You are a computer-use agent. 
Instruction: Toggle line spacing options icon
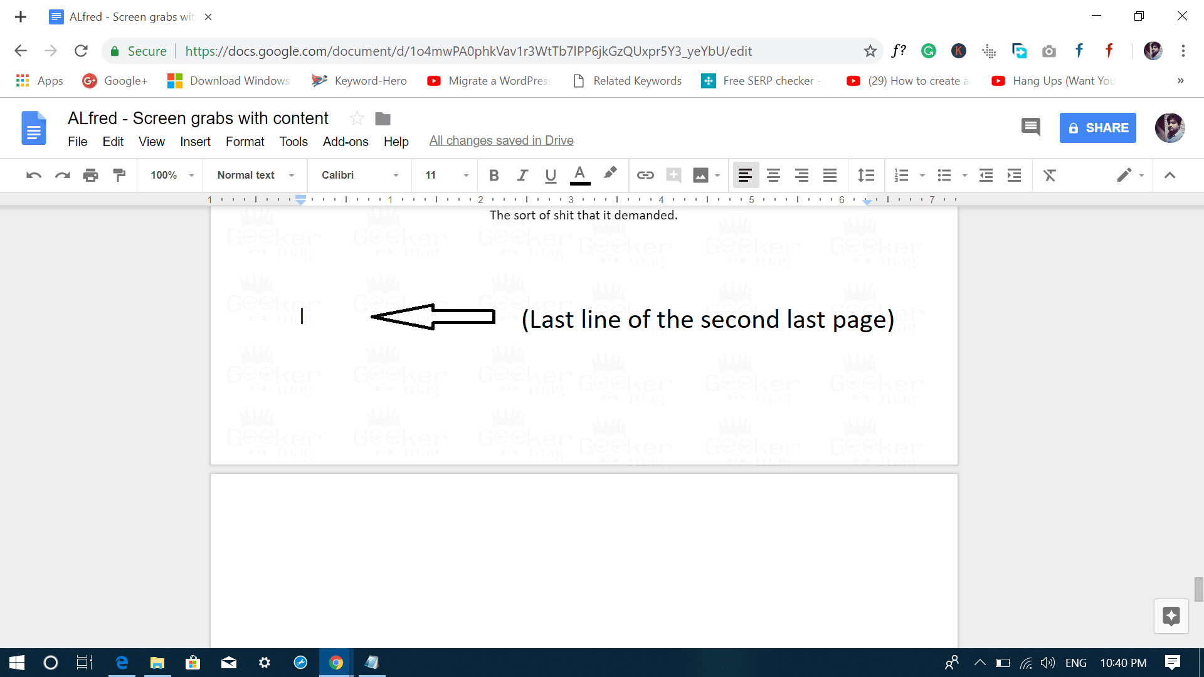(x=865, y=174)
